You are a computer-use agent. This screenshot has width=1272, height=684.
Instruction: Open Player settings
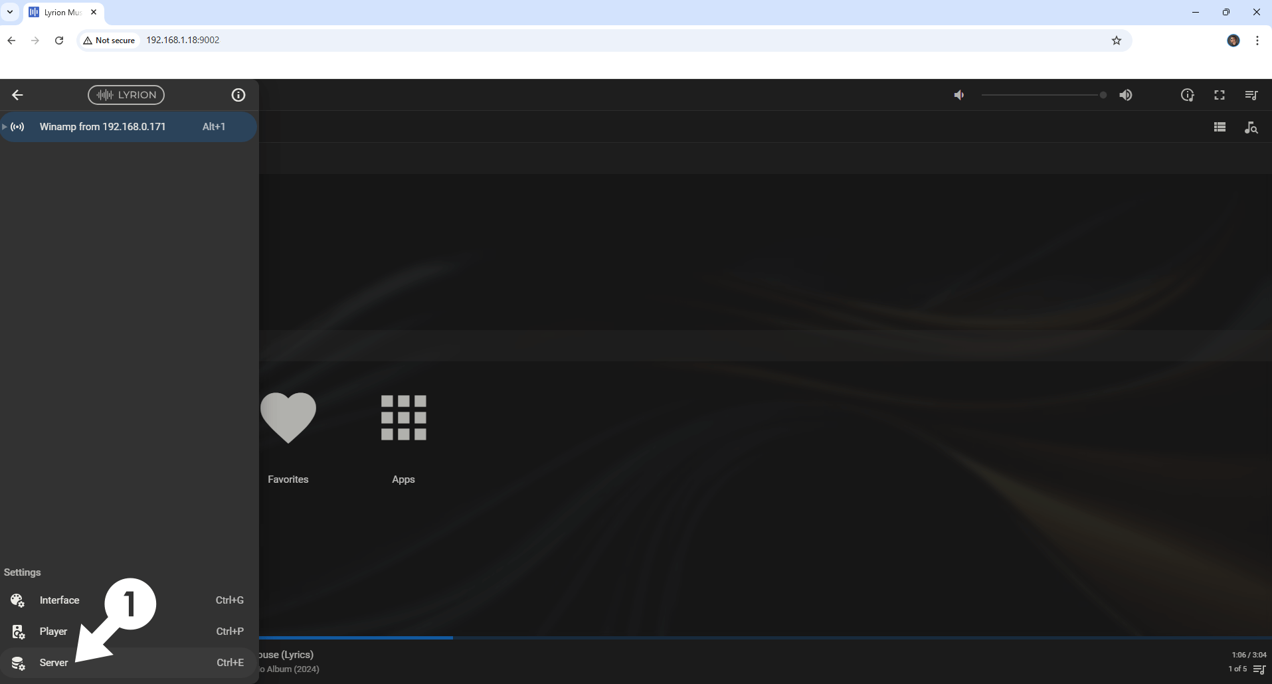click(53, 632)
